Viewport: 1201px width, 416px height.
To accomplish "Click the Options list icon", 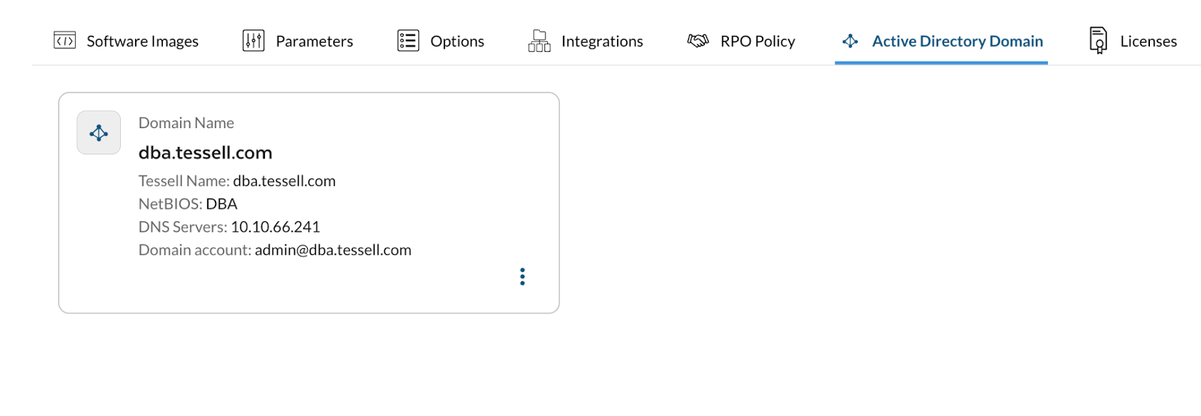I will click(x=408, y=40).
